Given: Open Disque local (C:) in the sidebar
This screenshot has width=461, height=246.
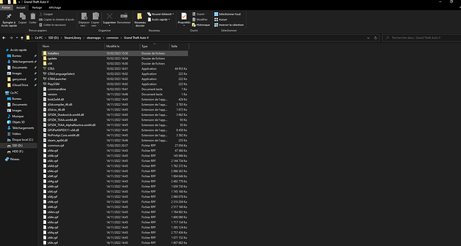Looking at the screenshot, I should pyautogui.click(x=22, y=139).
